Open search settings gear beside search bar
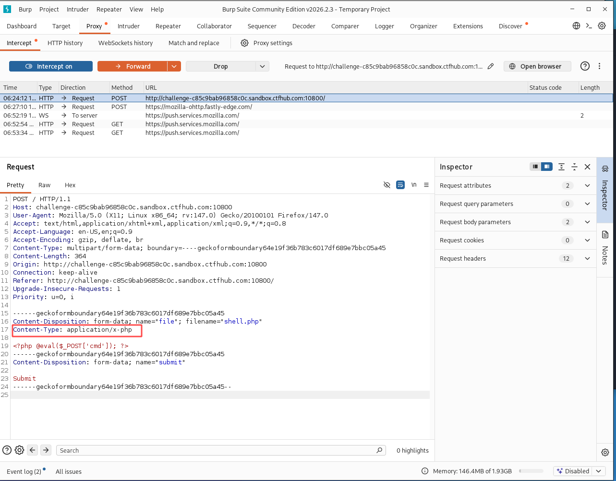The width and height of the screenshot is (616, 481). pyautogui.click(x=19, y=450)
